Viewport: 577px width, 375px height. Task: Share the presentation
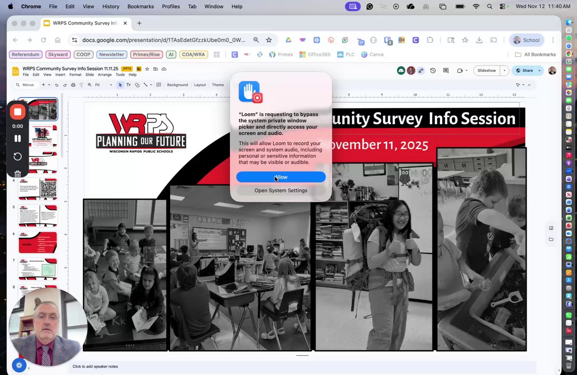pos(524,71)
